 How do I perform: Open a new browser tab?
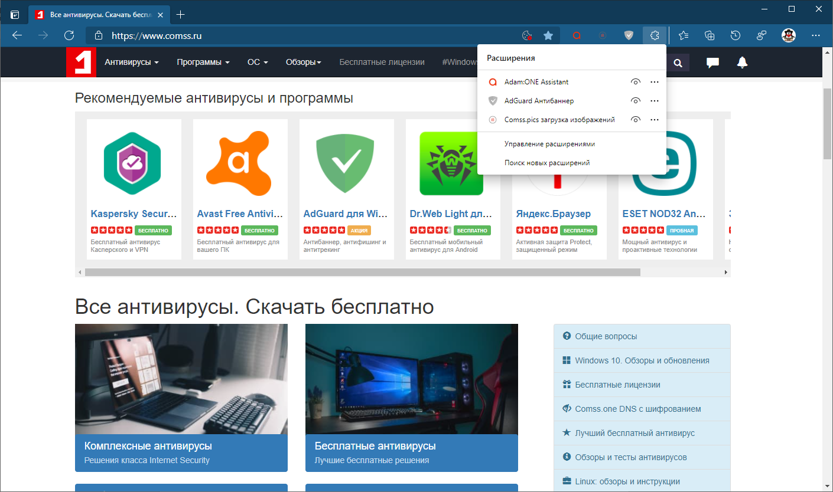(181, 14)
